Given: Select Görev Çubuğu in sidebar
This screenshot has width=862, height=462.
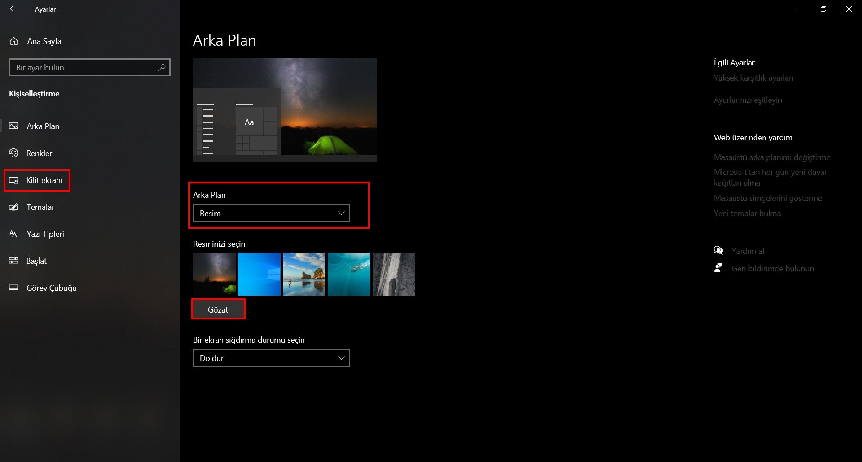Looking at the screenshot, I should (52, 288).
